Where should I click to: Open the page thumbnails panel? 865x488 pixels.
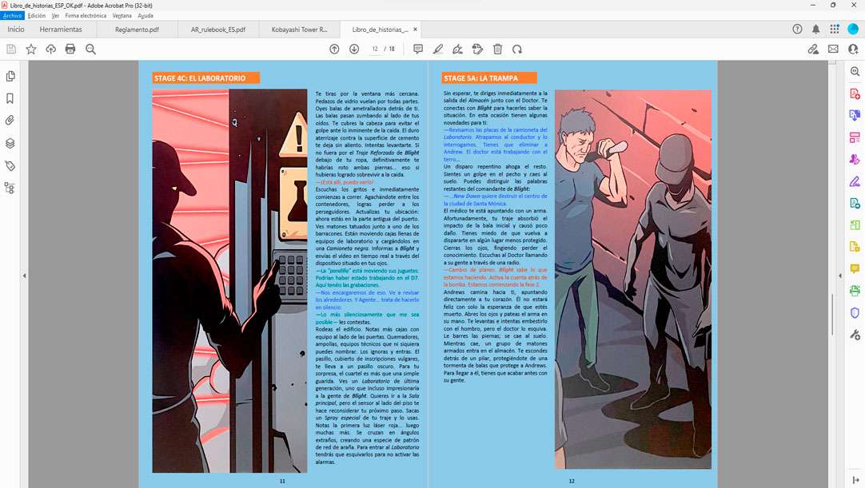(10, 76)
